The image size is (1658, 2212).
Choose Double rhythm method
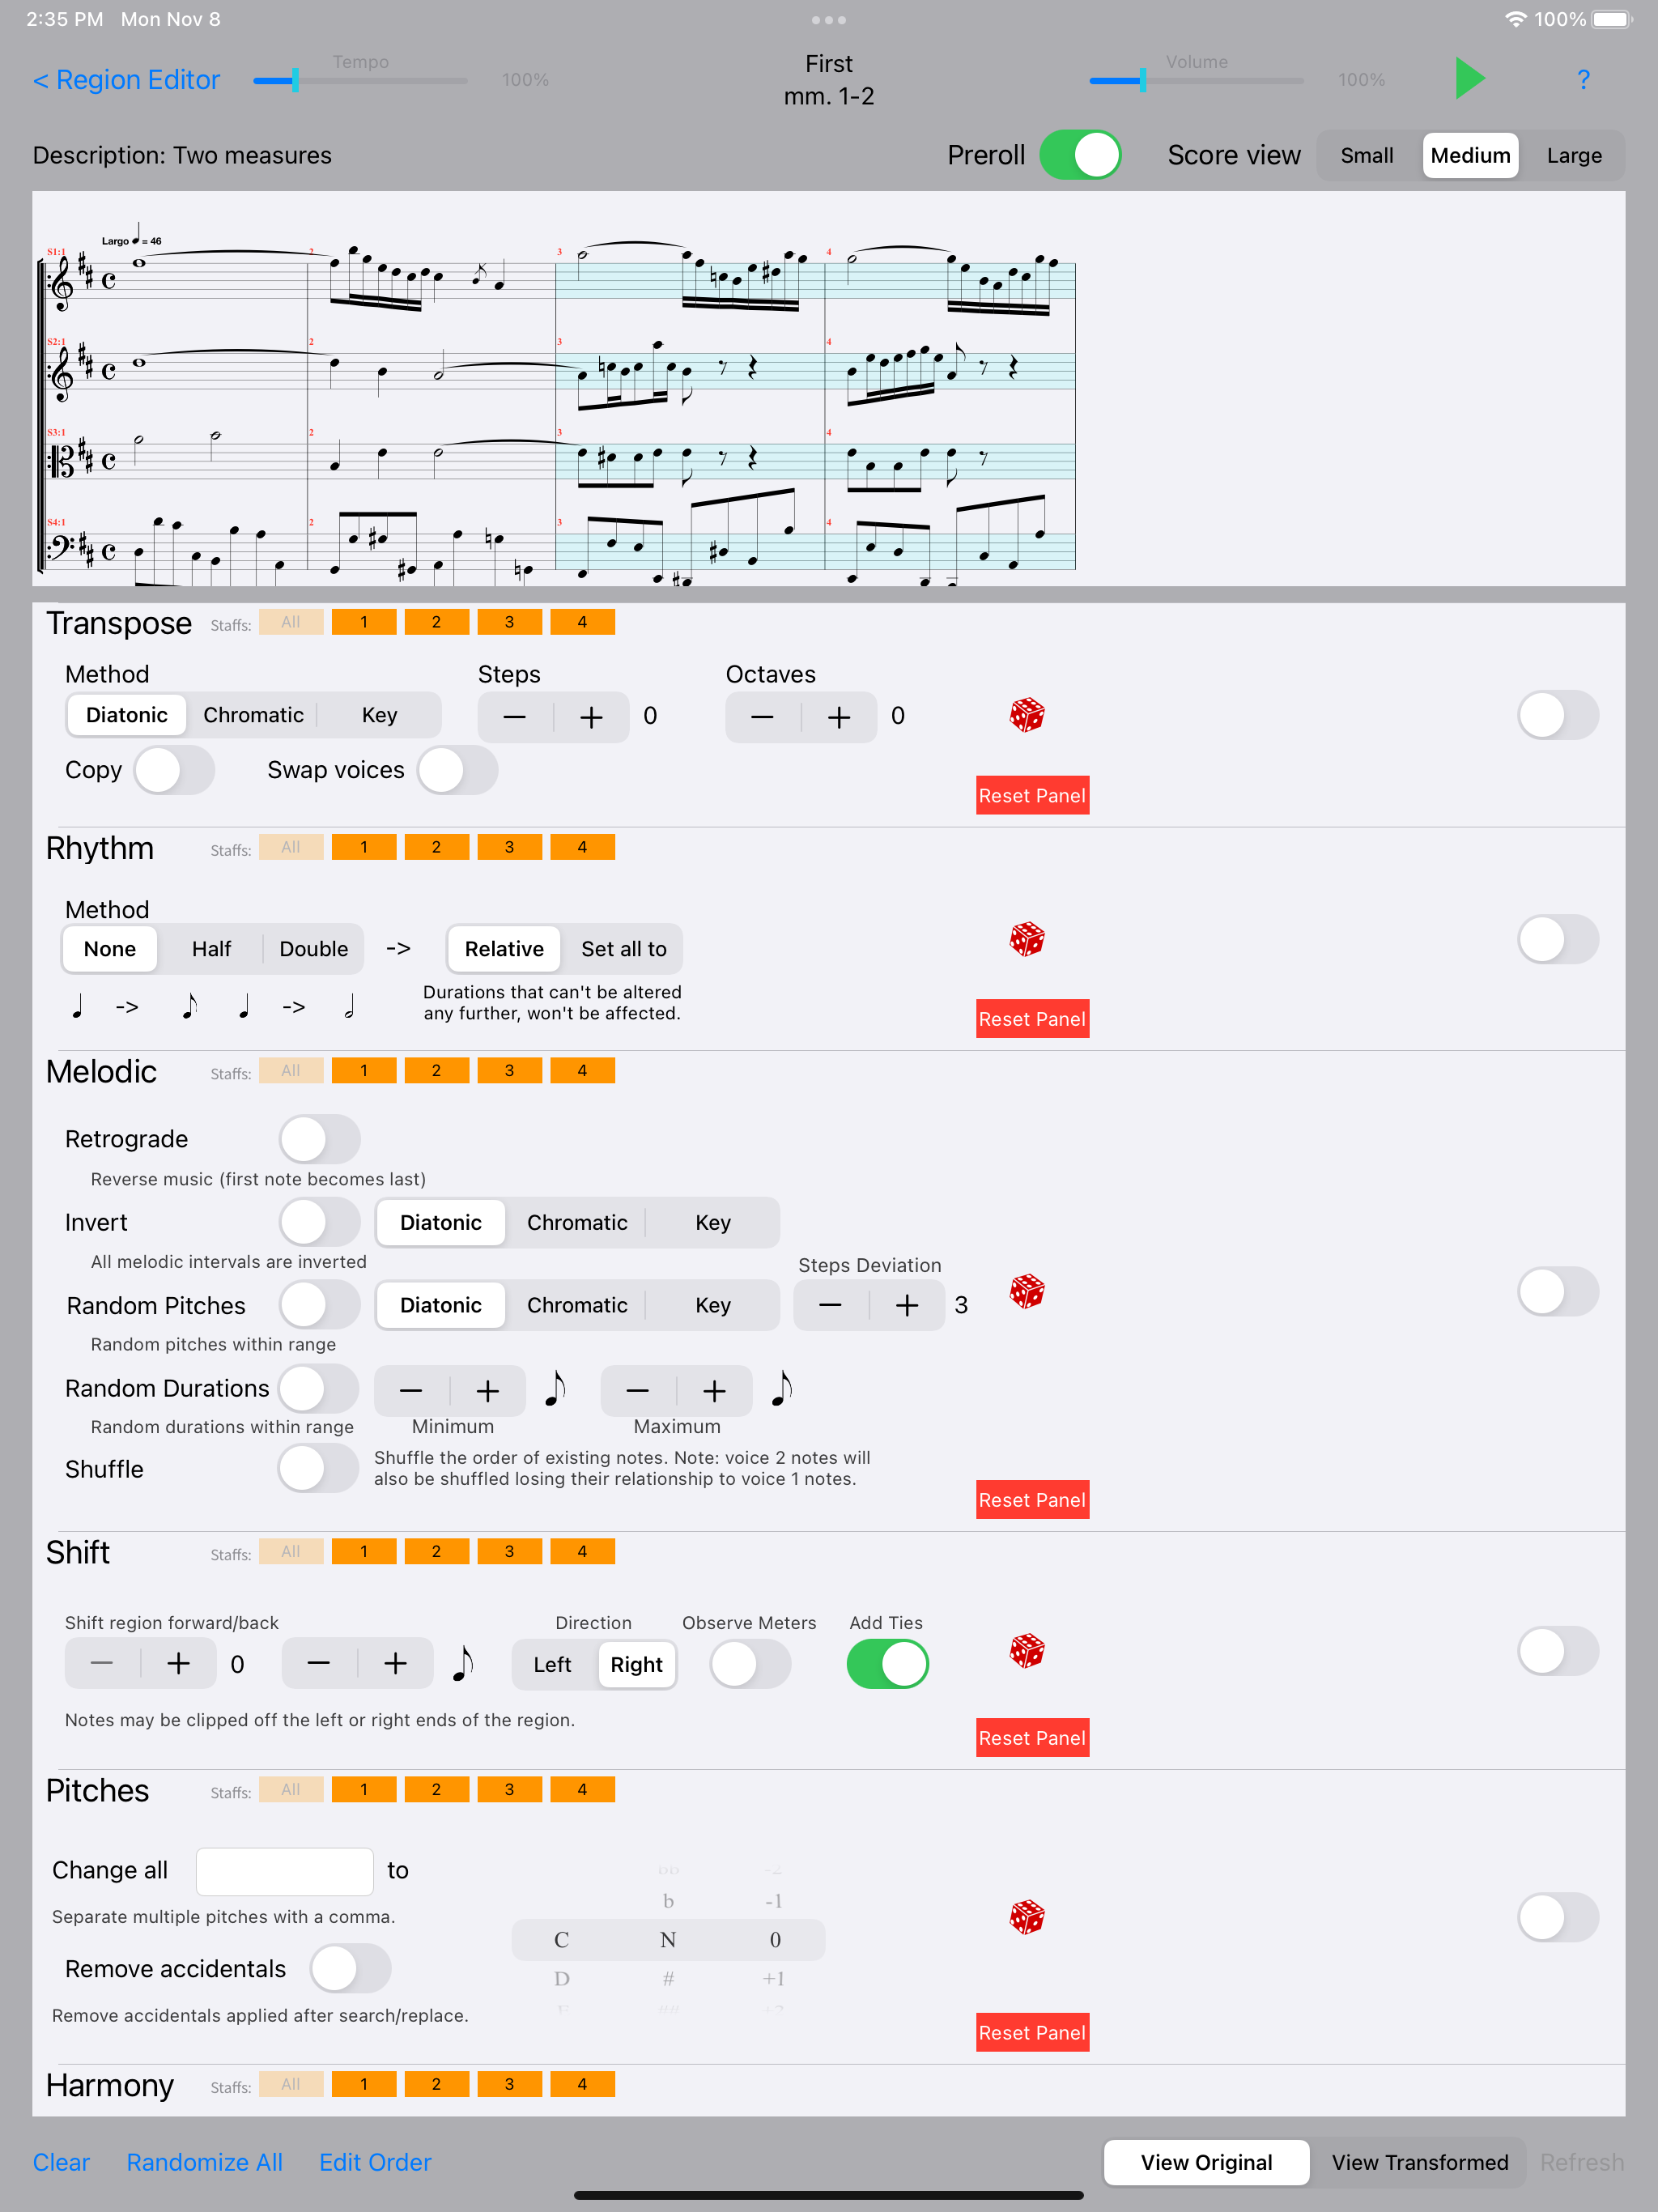313,949
